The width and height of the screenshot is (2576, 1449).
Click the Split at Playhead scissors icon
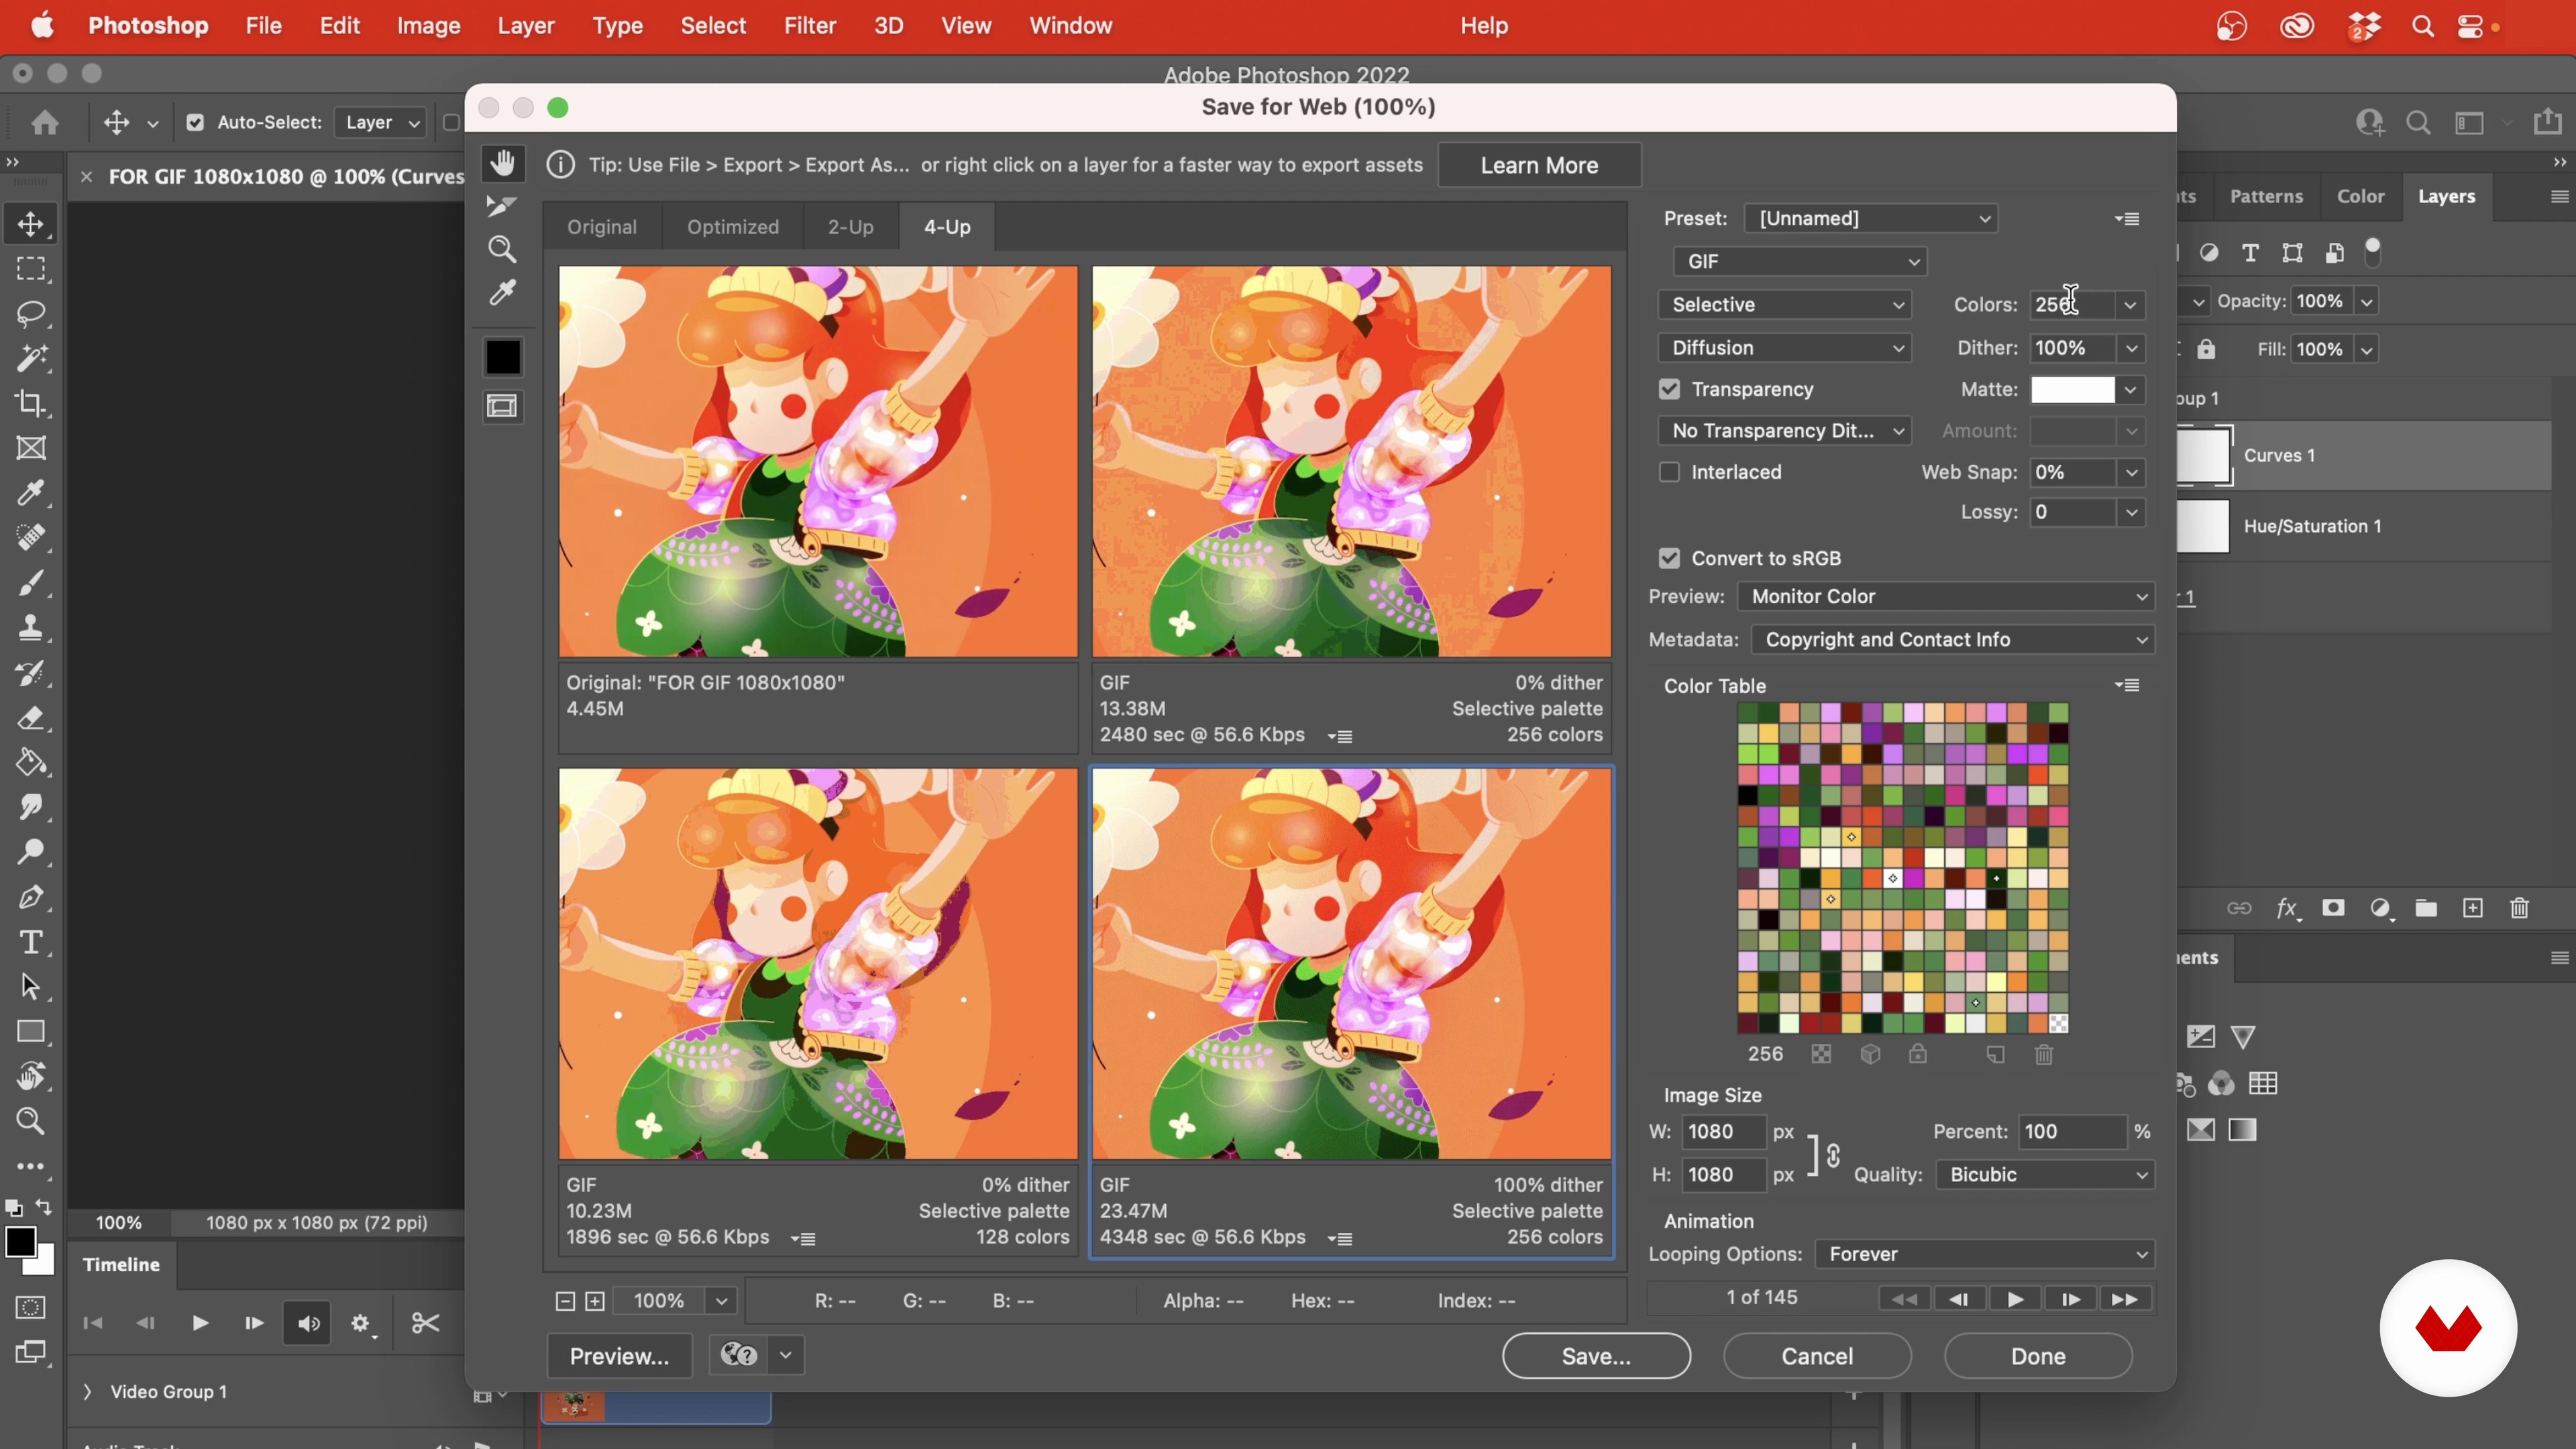pos(425,1323)
